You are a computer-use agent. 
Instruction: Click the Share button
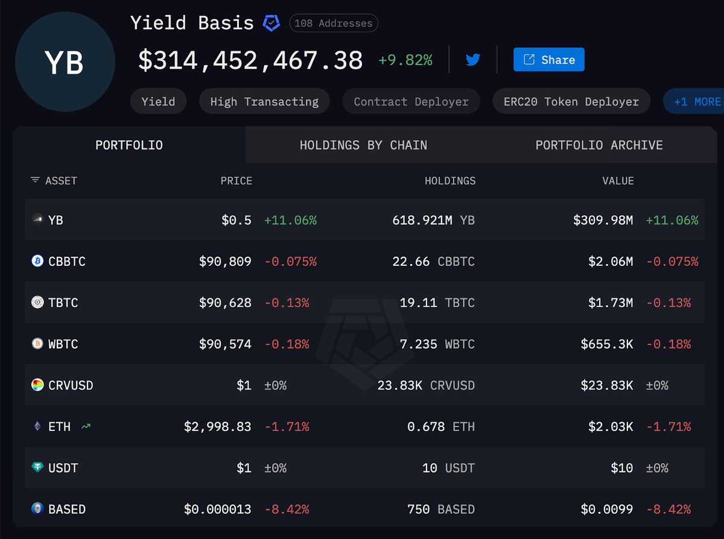(548, 60)
